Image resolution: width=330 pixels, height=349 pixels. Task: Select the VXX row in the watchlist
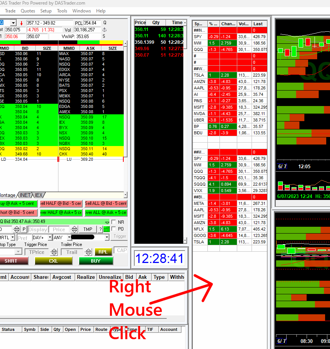[x=230, y=191]
